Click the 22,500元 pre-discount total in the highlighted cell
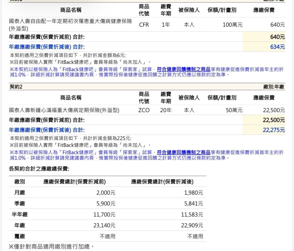 pyautogui.click(x=274, y=120)
